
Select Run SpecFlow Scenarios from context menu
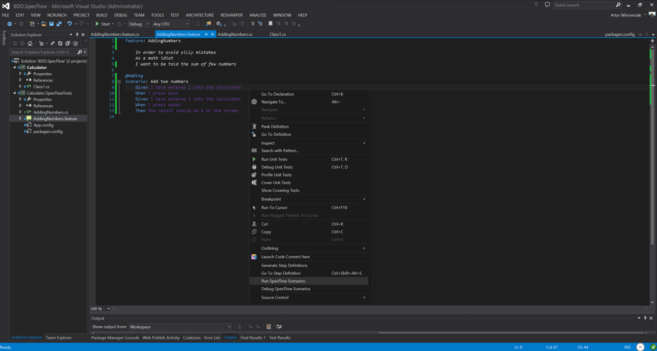tap(283, 281)
